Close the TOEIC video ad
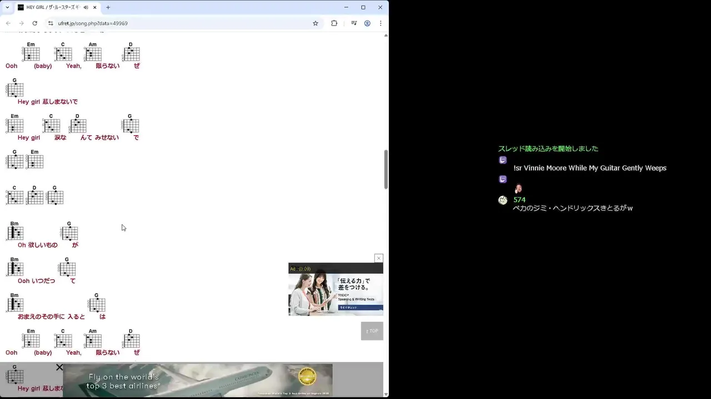711x399 pixels. tap(379, 258)
